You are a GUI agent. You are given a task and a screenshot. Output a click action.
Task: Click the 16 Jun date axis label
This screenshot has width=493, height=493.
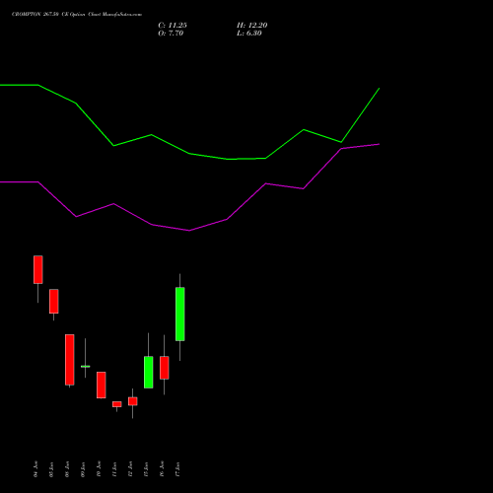point(162,469)
